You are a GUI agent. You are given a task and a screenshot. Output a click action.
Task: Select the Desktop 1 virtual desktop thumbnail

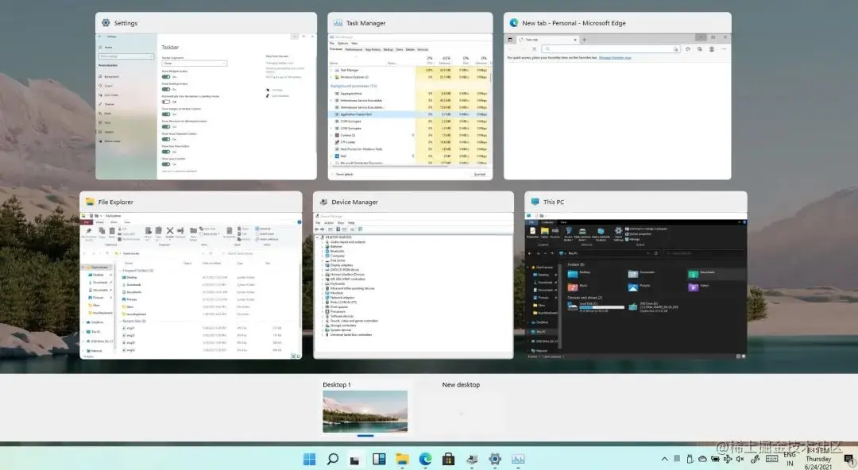[365, 411]
